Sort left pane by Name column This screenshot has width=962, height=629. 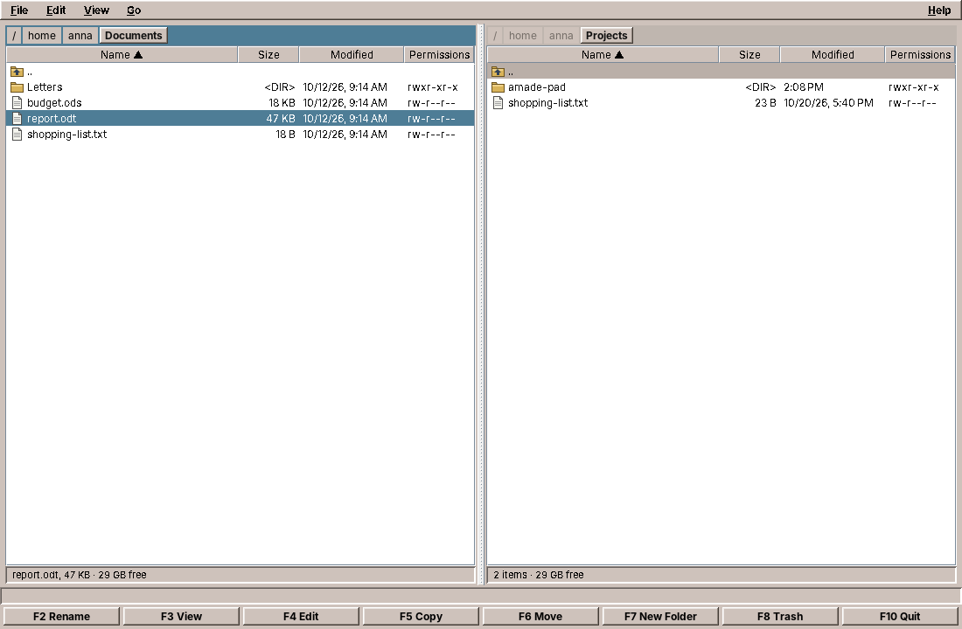(122, 54)
